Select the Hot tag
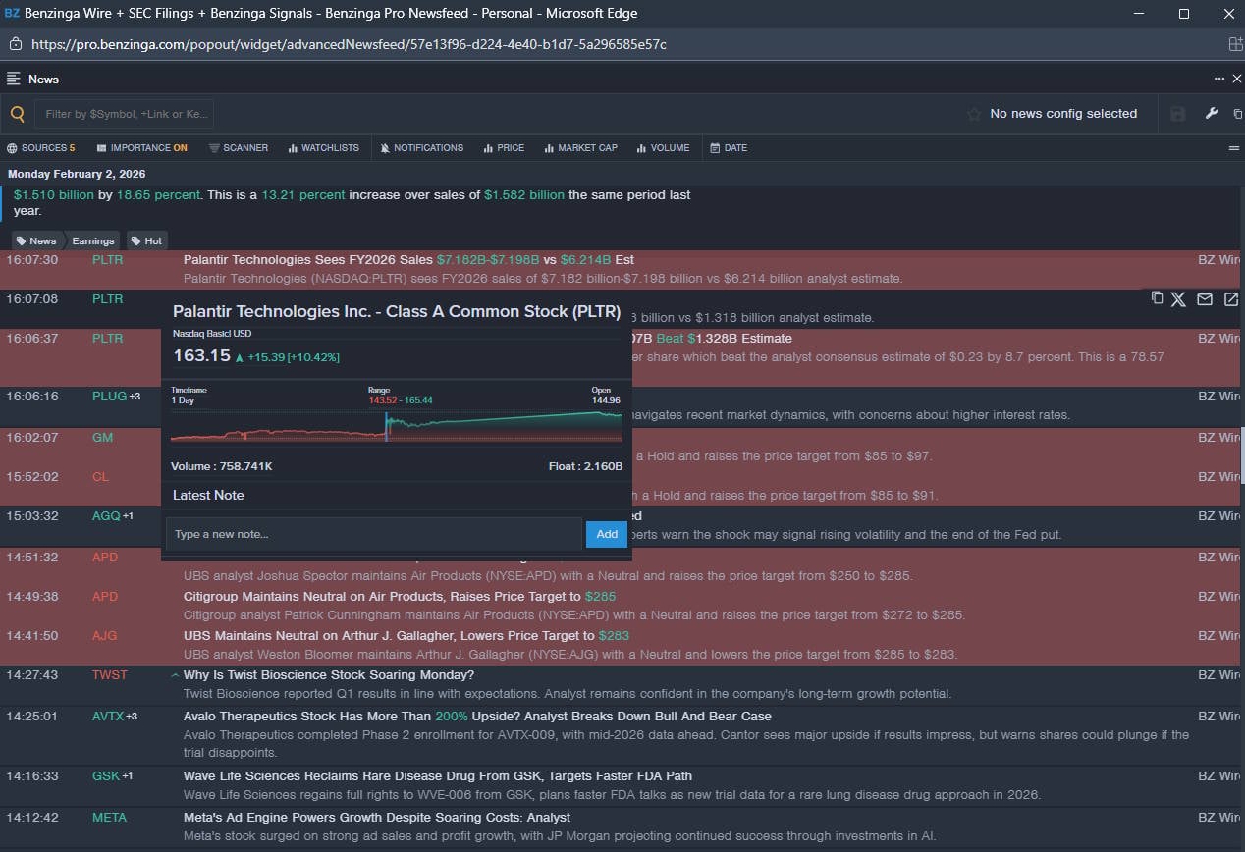Viewport: 1245px width, 852px height. tap(146, 240)
